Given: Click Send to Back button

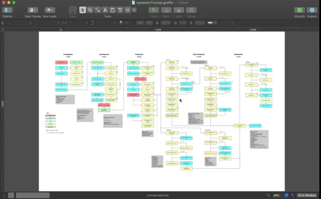Looking at the screenshot, I should [x=166, y=10].
